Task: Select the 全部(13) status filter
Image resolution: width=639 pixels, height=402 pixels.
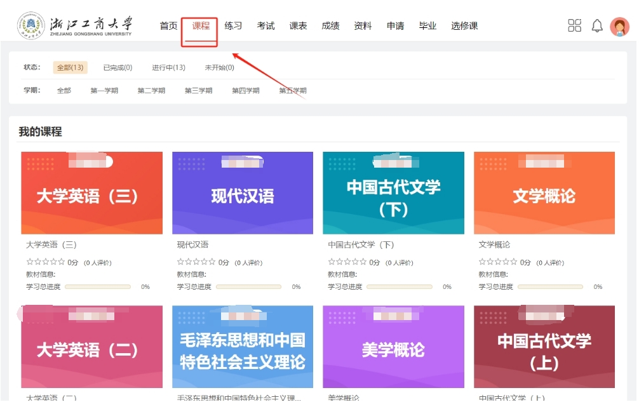Action: pos(70,68)
